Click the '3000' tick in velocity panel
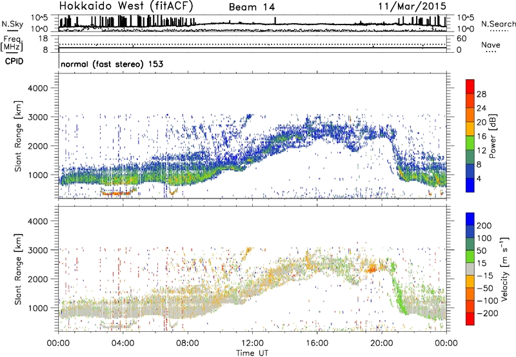Screen dimensions: 516x357 point(37,250)
